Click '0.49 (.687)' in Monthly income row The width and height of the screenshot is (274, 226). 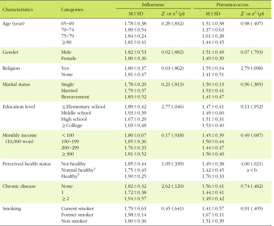coord(252,135)
